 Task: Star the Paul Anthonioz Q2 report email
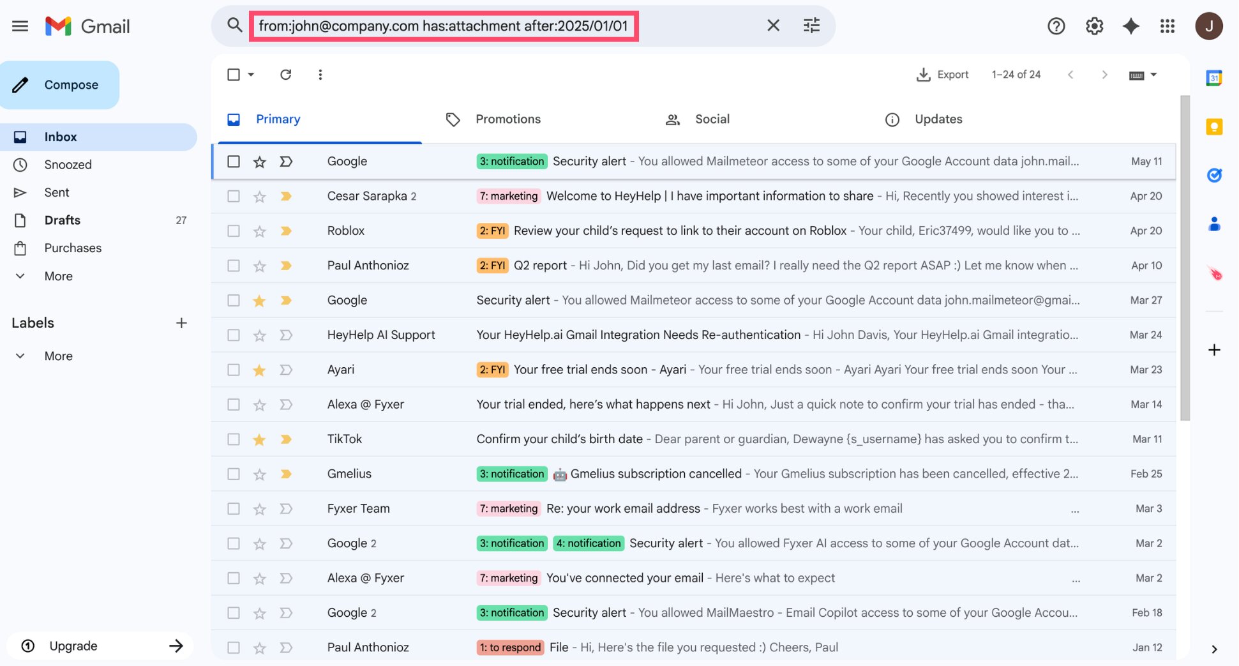[x=259, y=266]
